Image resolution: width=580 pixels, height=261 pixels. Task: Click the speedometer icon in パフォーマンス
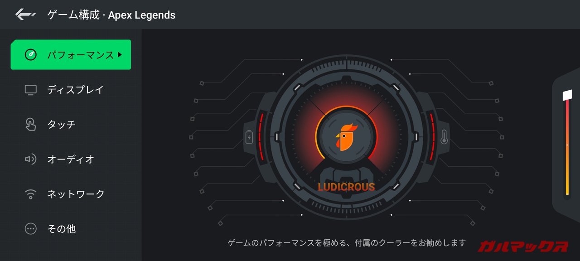(31, 55)
